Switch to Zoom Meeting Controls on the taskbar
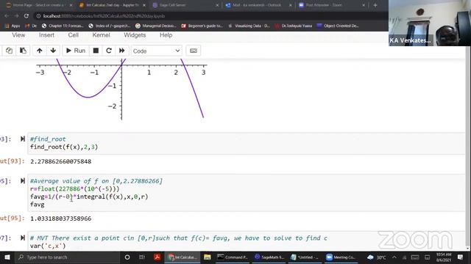 341,257
